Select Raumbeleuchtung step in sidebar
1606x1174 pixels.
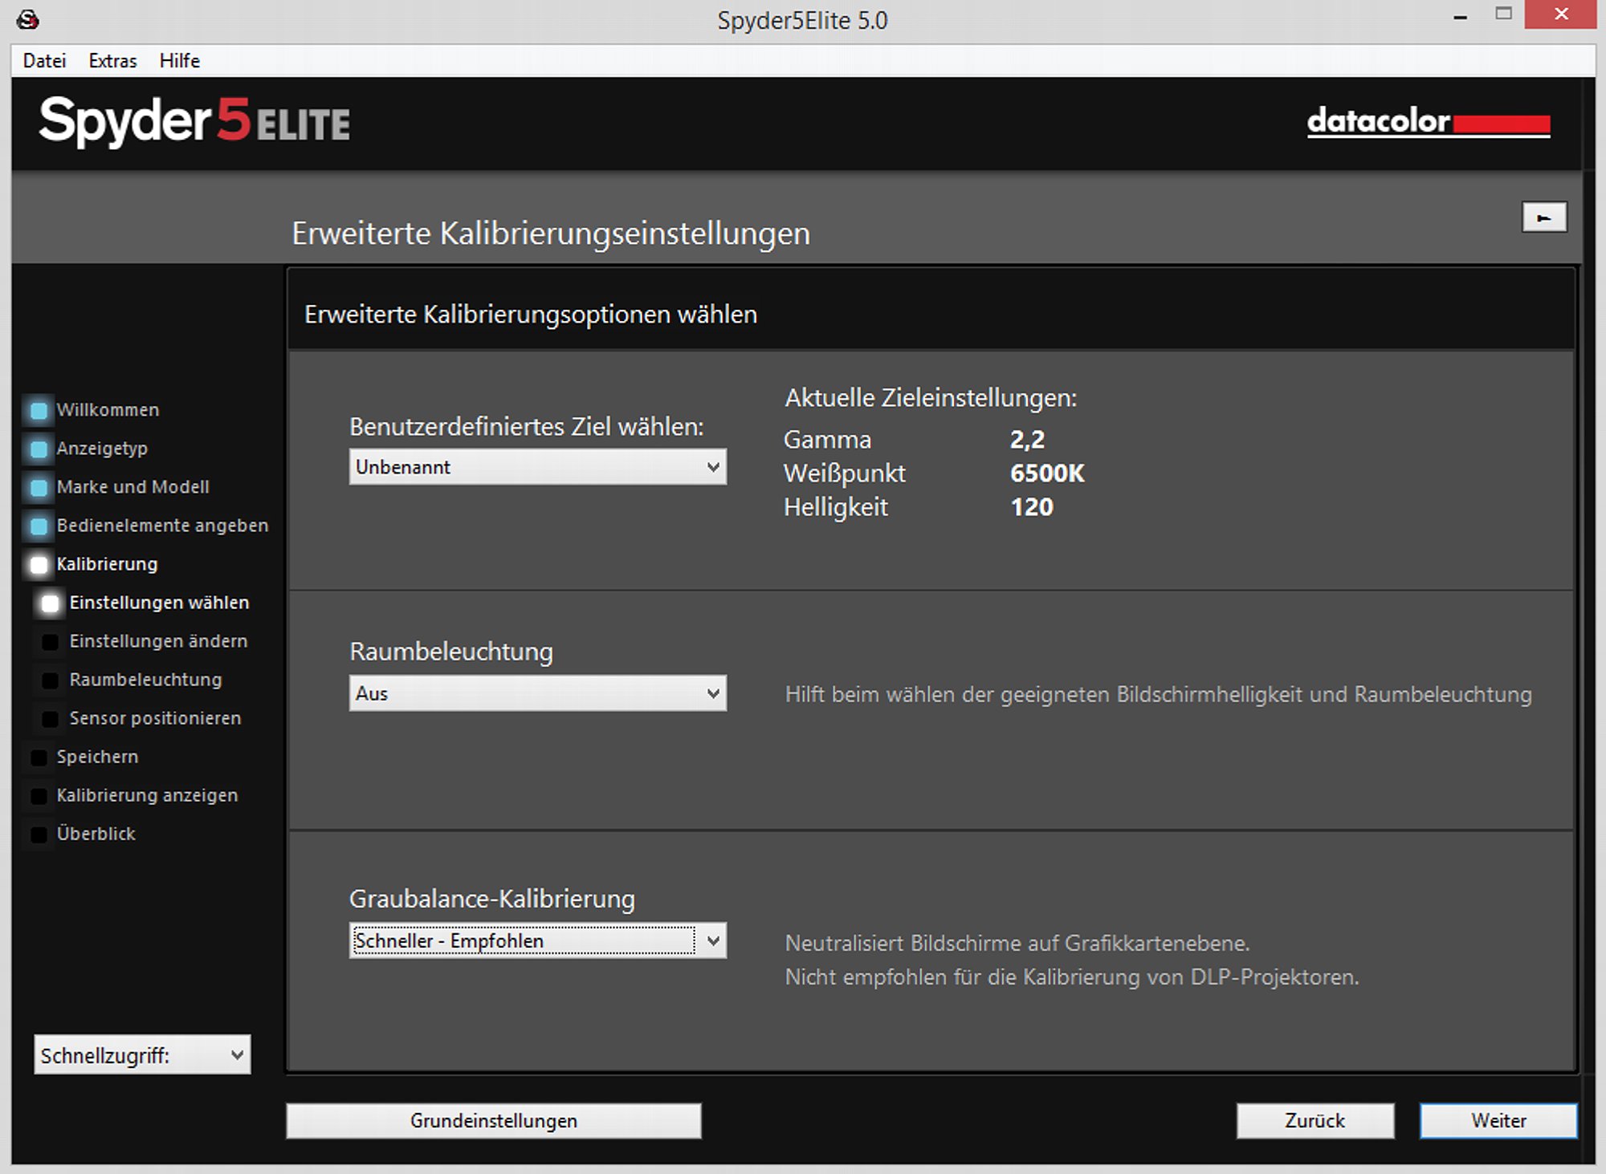tap(145, 680)
